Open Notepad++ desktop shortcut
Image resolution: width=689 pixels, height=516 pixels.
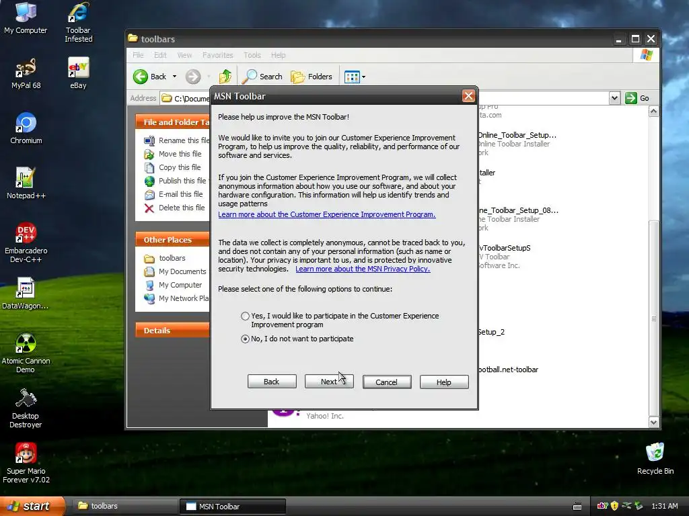[26, 183]
